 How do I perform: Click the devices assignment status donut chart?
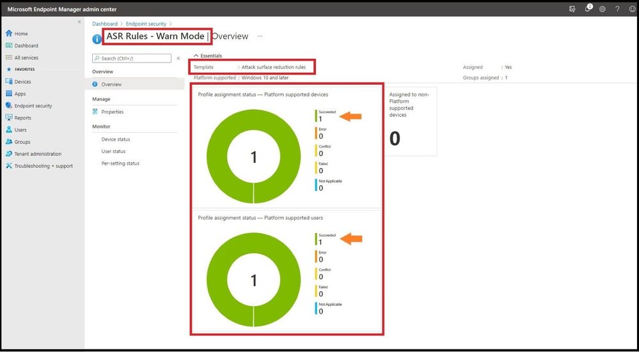tap(253, 157)
